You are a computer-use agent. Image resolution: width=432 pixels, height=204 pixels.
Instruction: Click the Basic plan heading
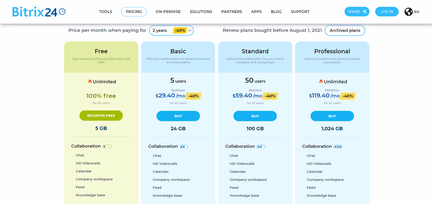tap(178, 51)
